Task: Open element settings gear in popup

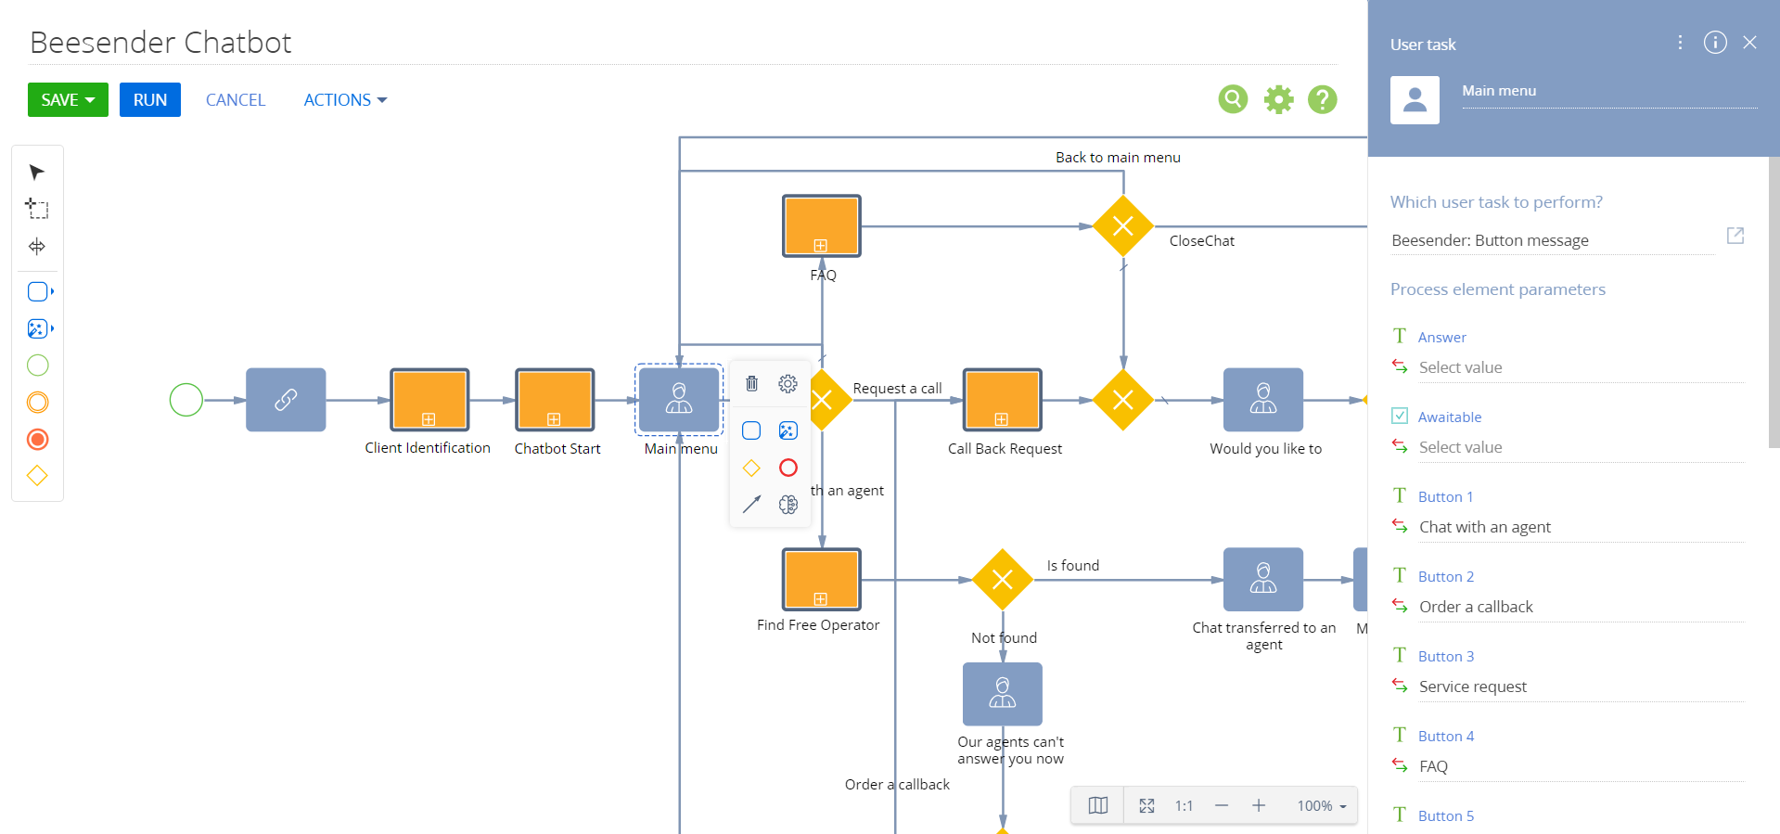Action: (x=788, y=383)
